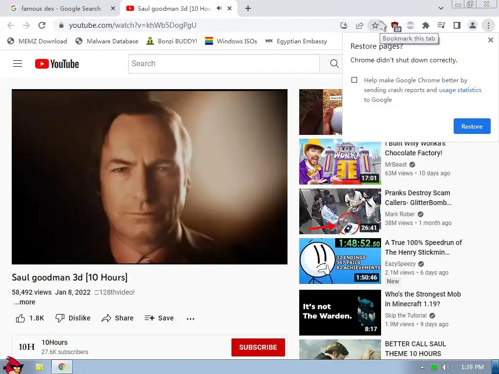Viewport: 499px width, 374px height.
Task: Open the EazySpeezy channel link
Action: (x=400, y=263)
